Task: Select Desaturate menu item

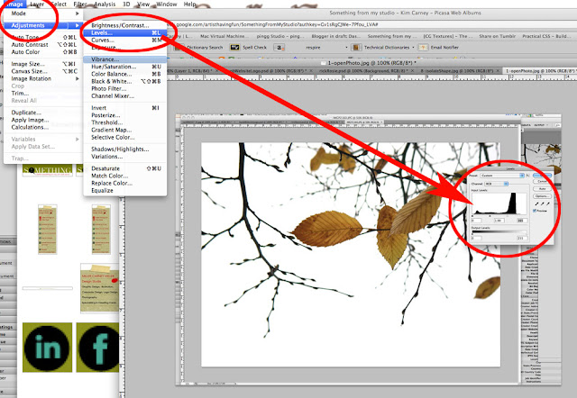Action: tap(125, 168)
